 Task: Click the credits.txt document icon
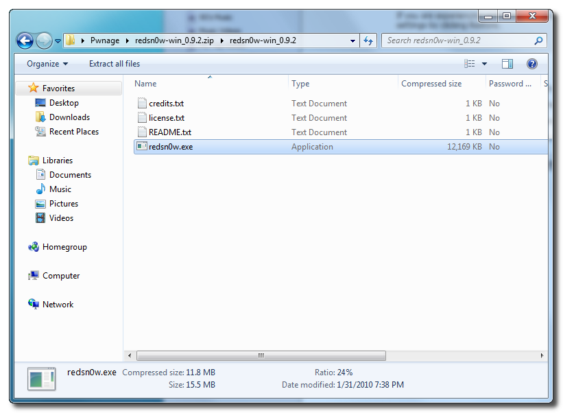(142, 103)
